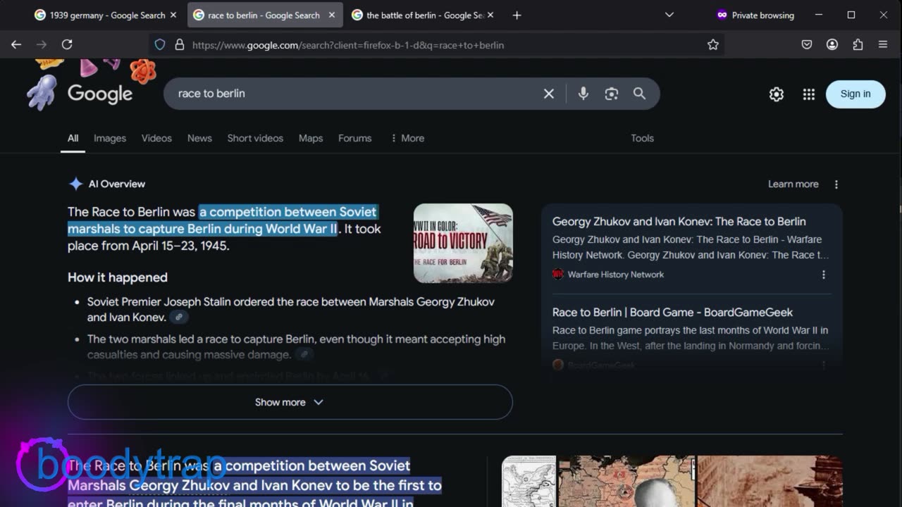
Task: Open a new browser tab
Action: 517,15
